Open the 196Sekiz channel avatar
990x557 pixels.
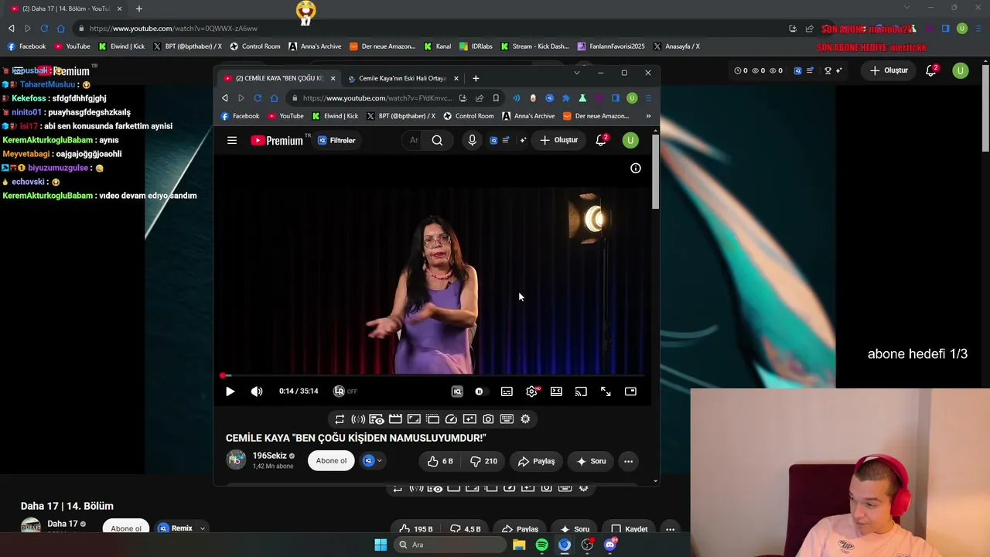point(236,460)
